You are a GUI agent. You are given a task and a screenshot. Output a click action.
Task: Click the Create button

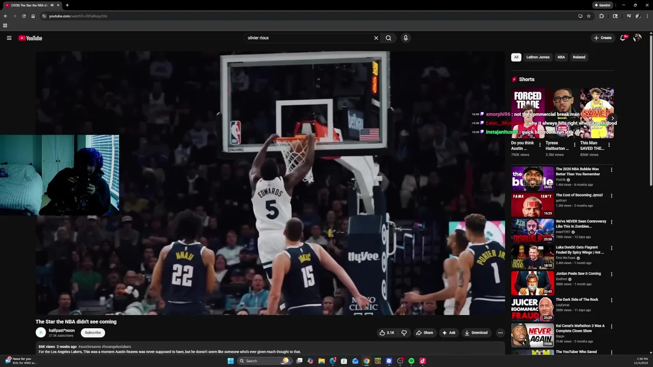602,38
